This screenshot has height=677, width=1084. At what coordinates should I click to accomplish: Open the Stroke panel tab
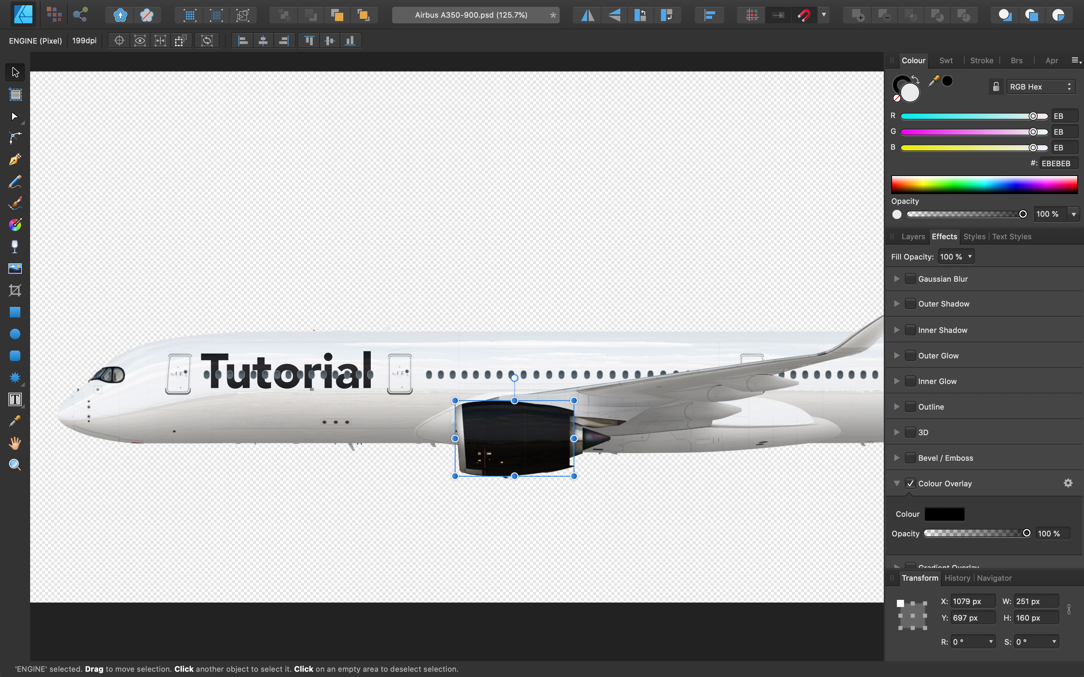click(x=981, y=61)
